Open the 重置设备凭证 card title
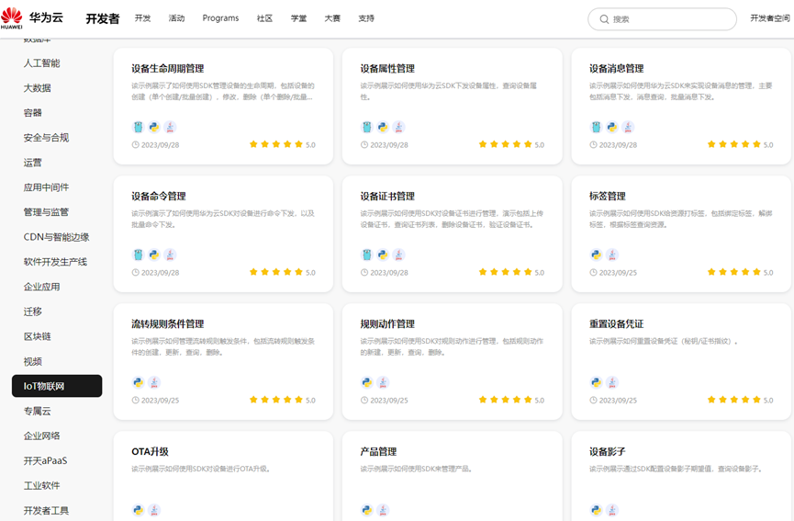794x521 pixels. (616, 323)
